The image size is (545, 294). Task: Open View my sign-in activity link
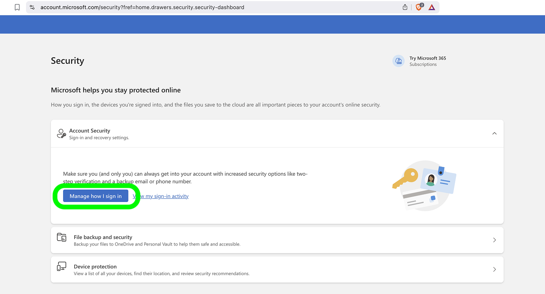point(160,196)
